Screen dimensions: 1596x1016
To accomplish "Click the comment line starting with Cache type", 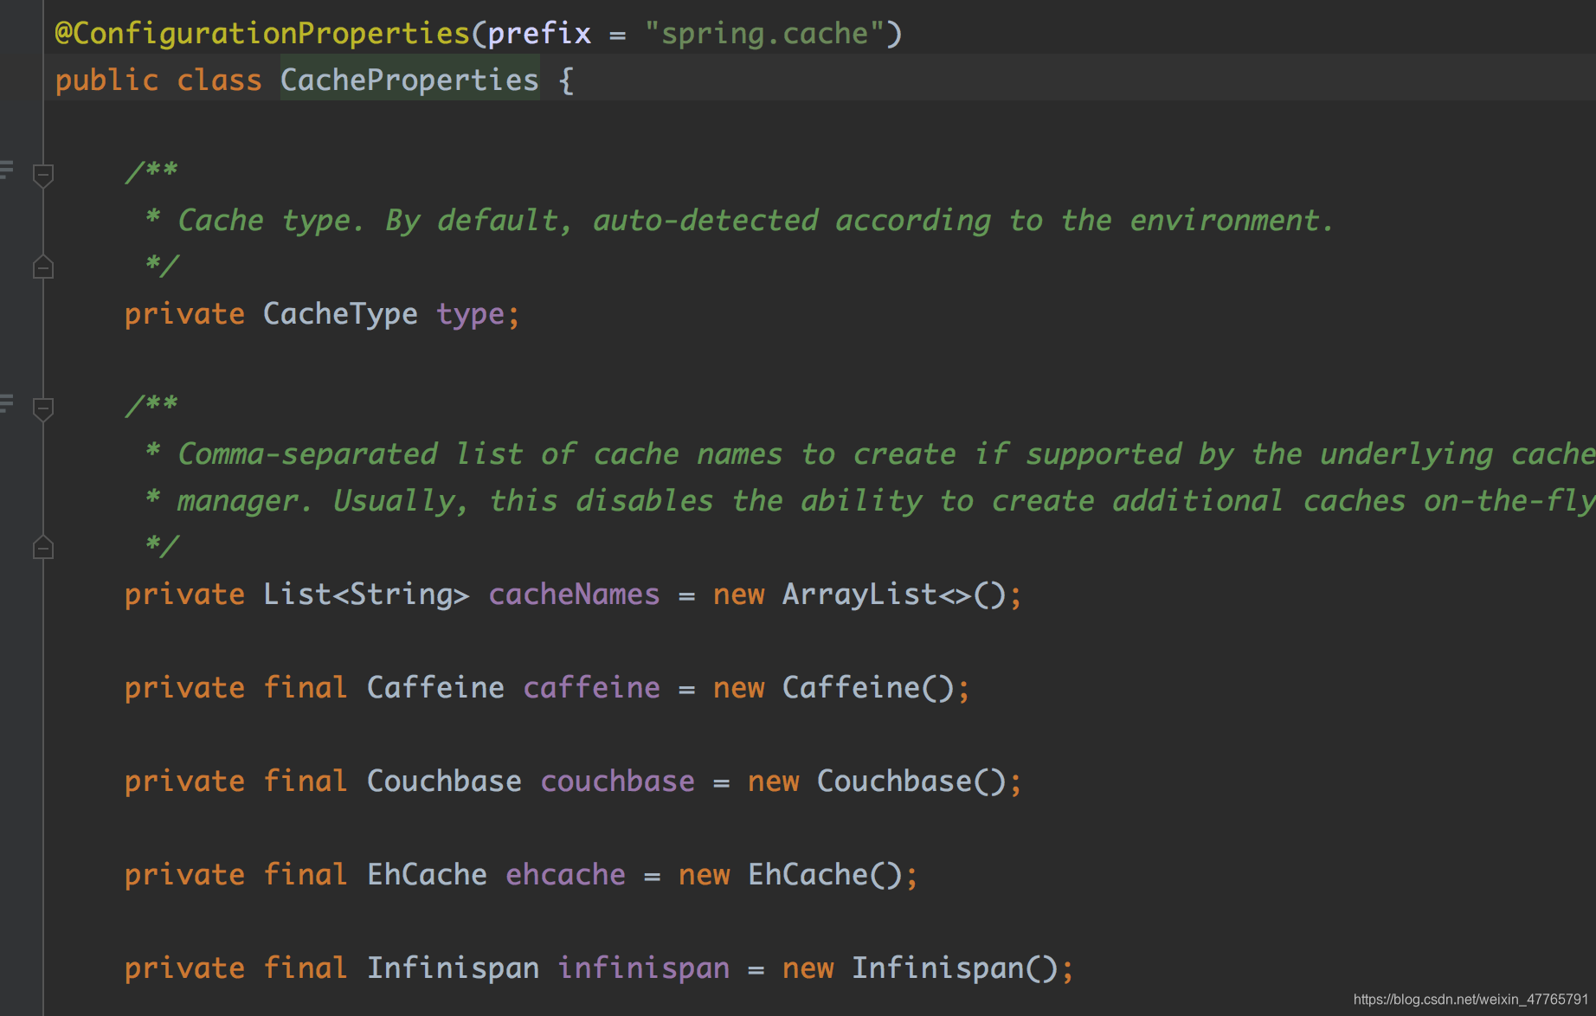I will click(740, 220).
